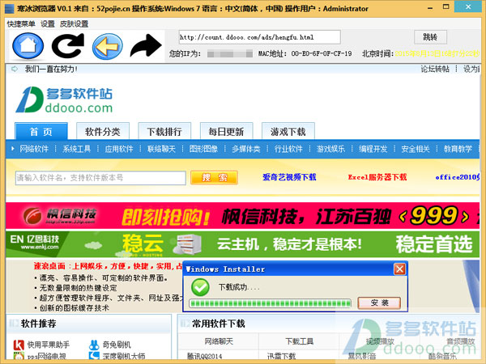Click the 奇兔刷机 link text
Screen dimensions: 486x364
pos(117,345)
